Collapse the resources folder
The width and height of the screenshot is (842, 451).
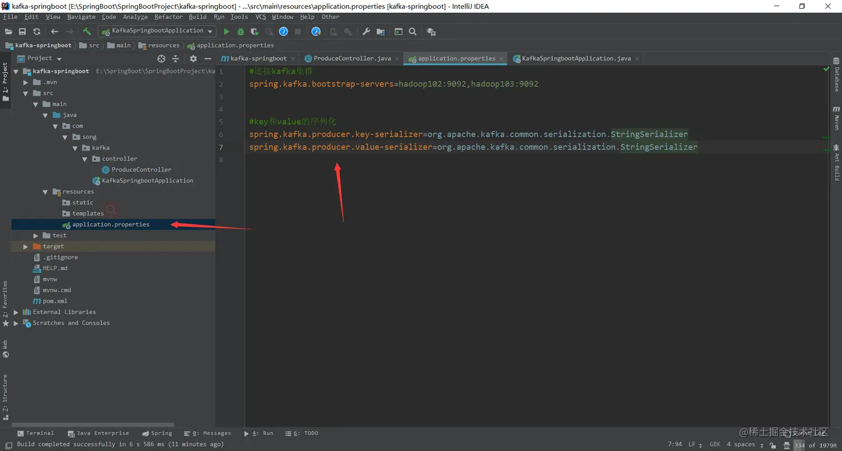[46, 192]
